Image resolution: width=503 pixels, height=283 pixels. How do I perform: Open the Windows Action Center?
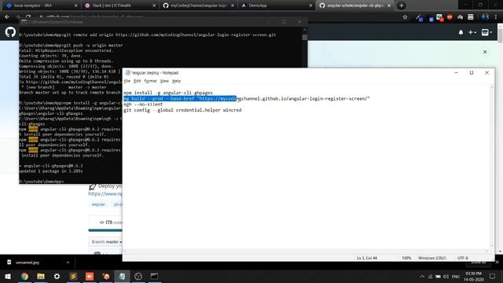[493, 276]
